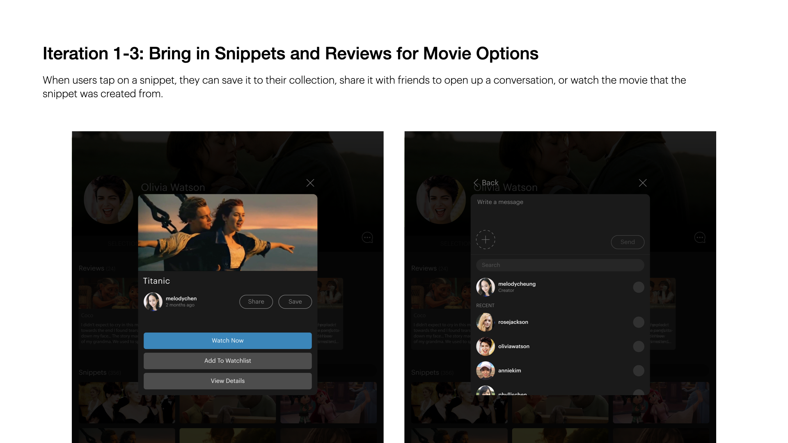788x443 pixels.
Task: Click the Send button in message panel
Action: point(628,242)
